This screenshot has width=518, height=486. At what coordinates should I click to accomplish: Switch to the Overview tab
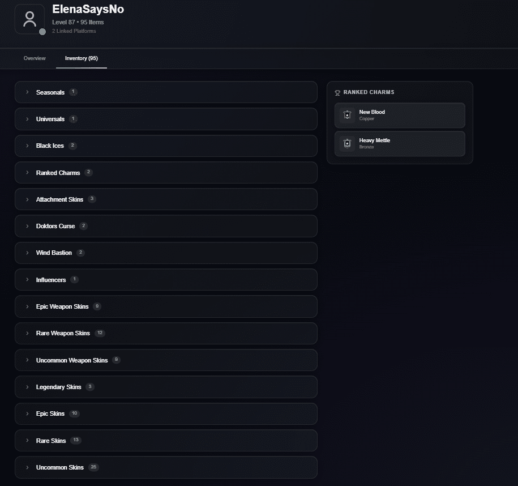tap(35, 58)
